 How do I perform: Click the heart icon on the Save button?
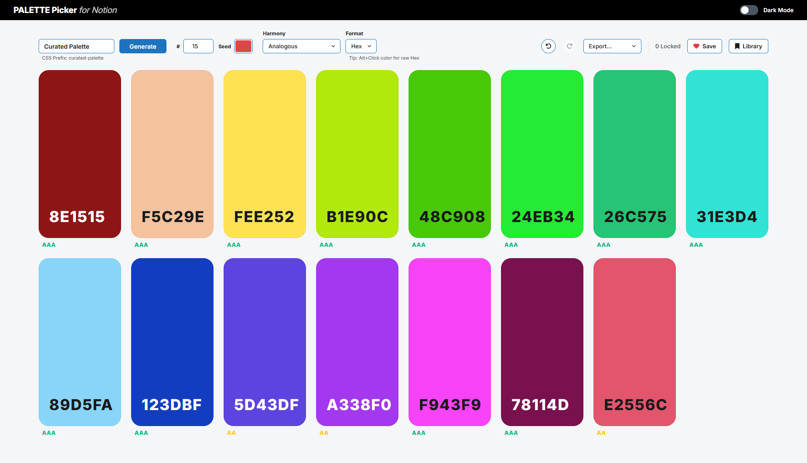point(696,46)
